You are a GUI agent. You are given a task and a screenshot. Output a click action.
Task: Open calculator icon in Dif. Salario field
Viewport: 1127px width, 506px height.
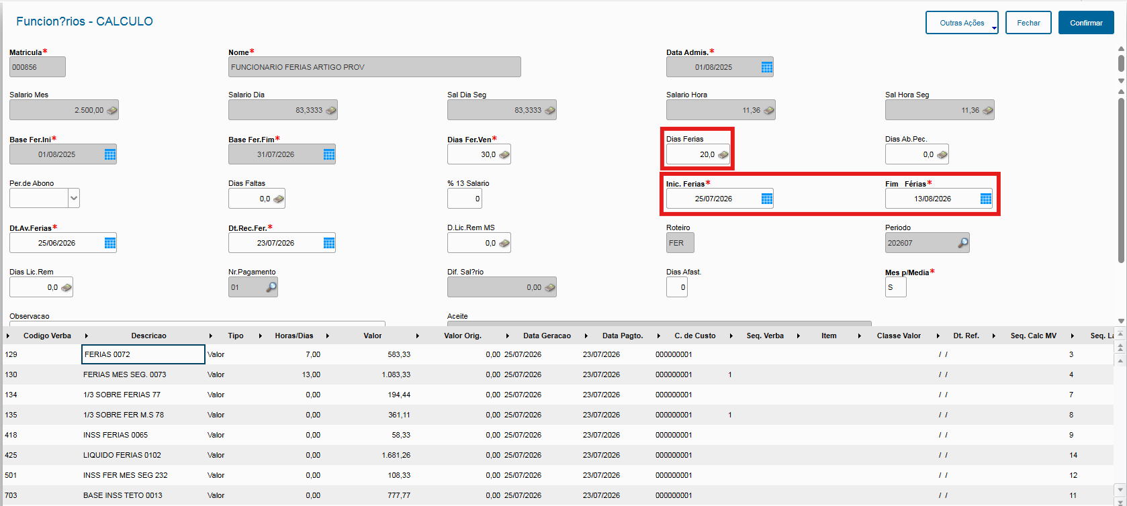(x=550, y=287)
